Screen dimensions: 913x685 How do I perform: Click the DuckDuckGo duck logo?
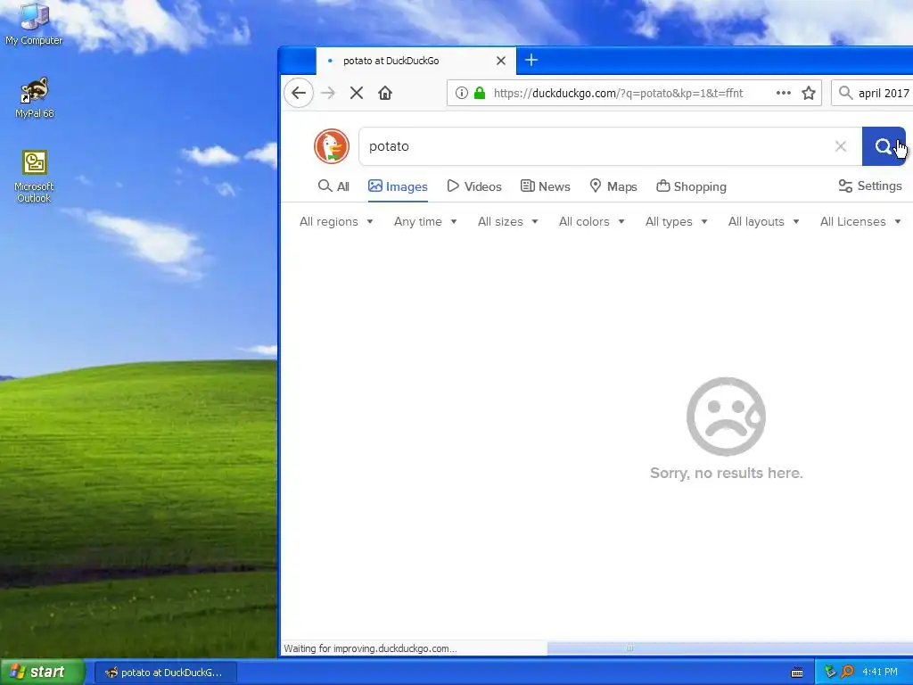click(x=332, y=146)
